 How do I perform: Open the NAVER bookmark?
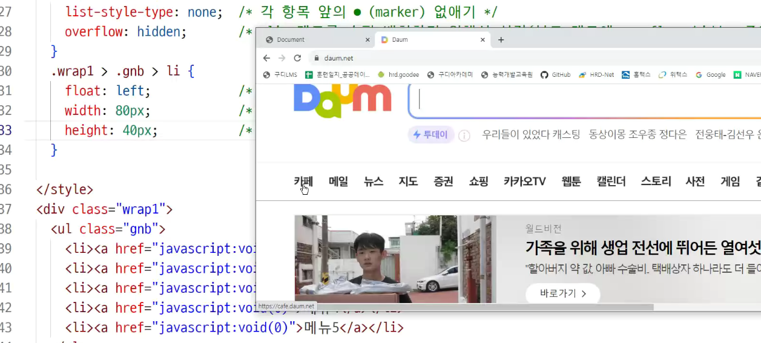coord(747,75)
